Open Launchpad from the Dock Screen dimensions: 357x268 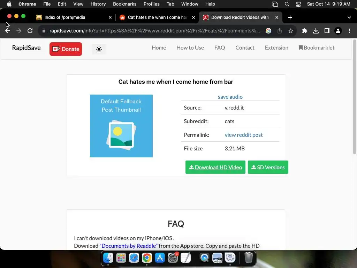(x=121, y=258)
